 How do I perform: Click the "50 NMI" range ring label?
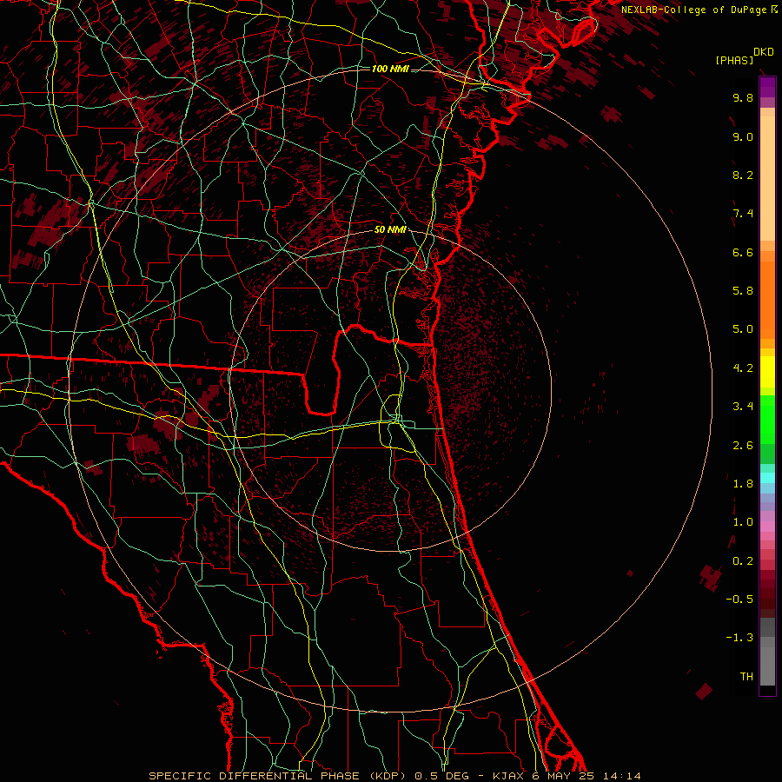[390, 229]
